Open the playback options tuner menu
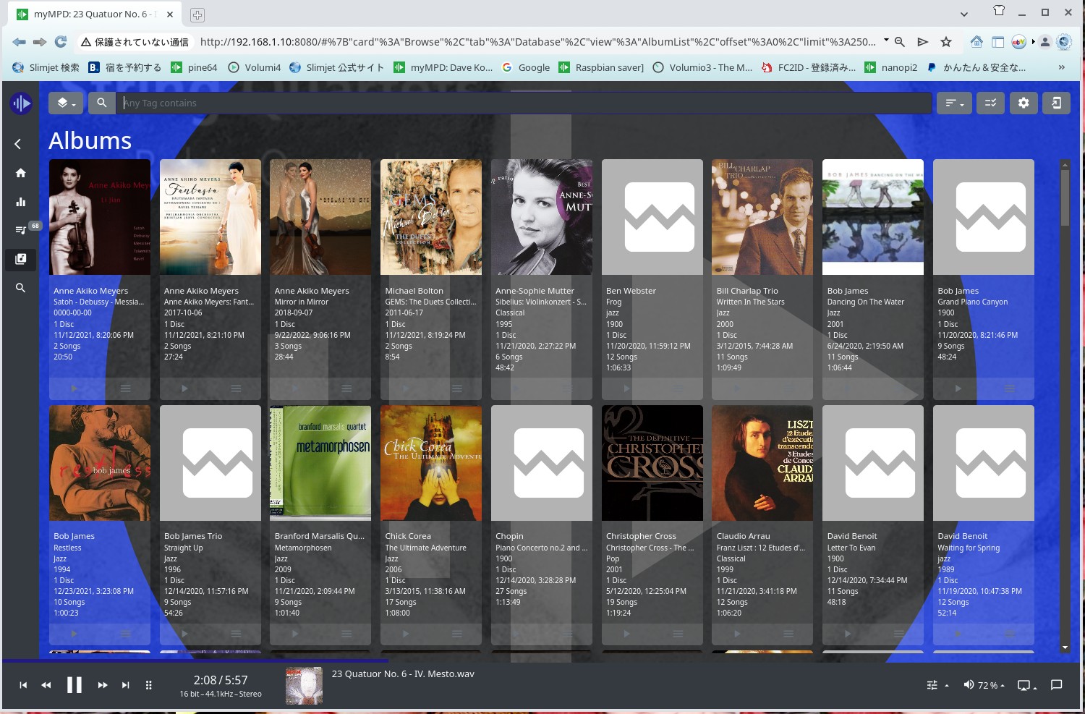 pos(937,685)
